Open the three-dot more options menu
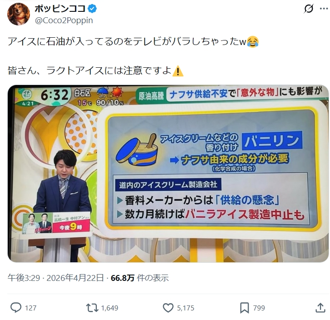Screen dimensions: 330x320 click(324, 9)
